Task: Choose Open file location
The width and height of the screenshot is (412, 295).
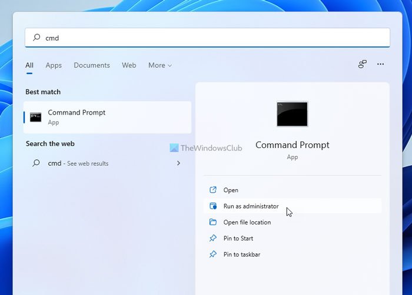Action: point(292,222)
